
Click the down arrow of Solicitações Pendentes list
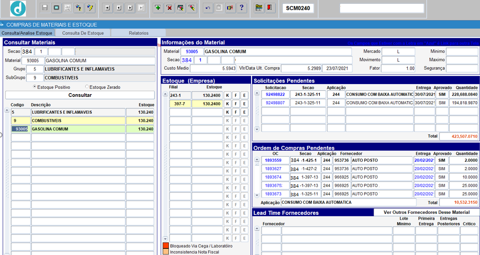[x=257, y=129]
